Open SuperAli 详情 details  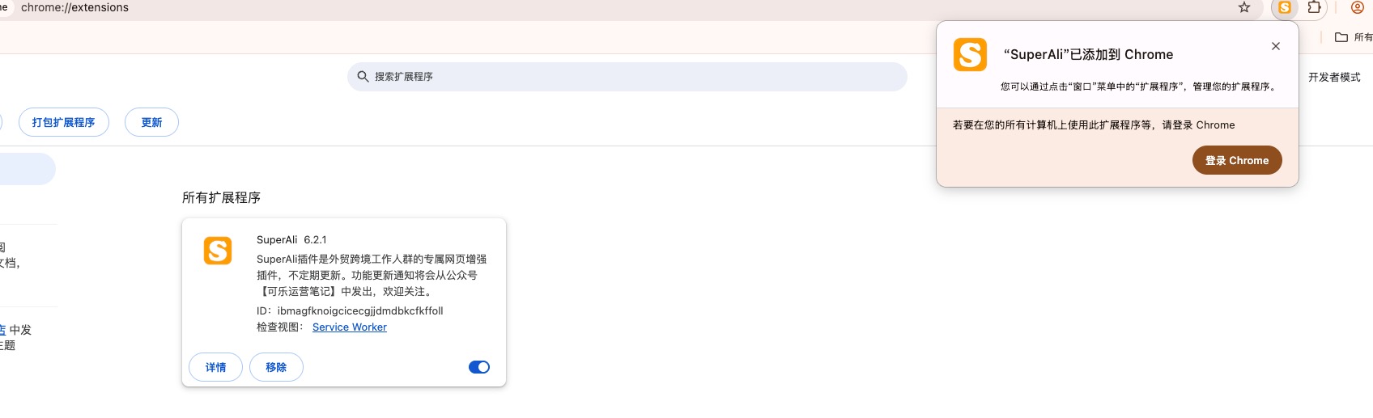click(215, 367)
